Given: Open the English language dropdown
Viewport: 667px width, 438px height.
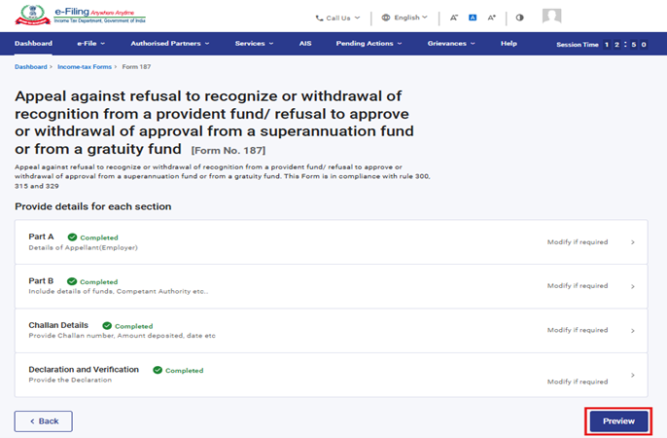Looking at the screenshot, I should [x=404, y=18].
